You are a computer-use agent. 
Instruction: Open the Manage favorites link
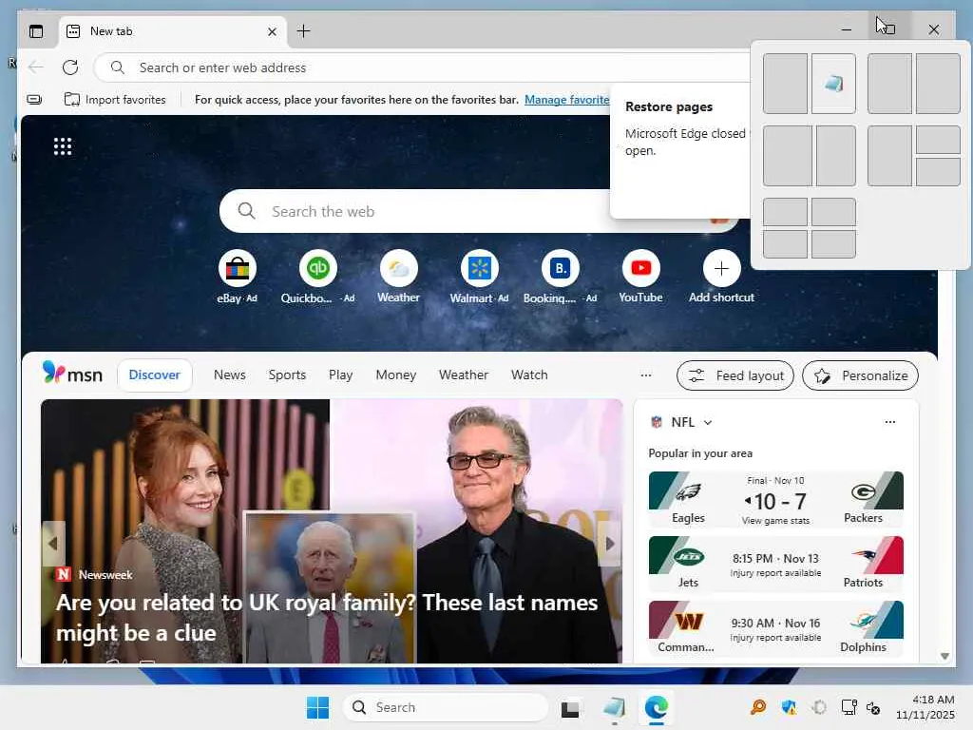coord(566,99)
